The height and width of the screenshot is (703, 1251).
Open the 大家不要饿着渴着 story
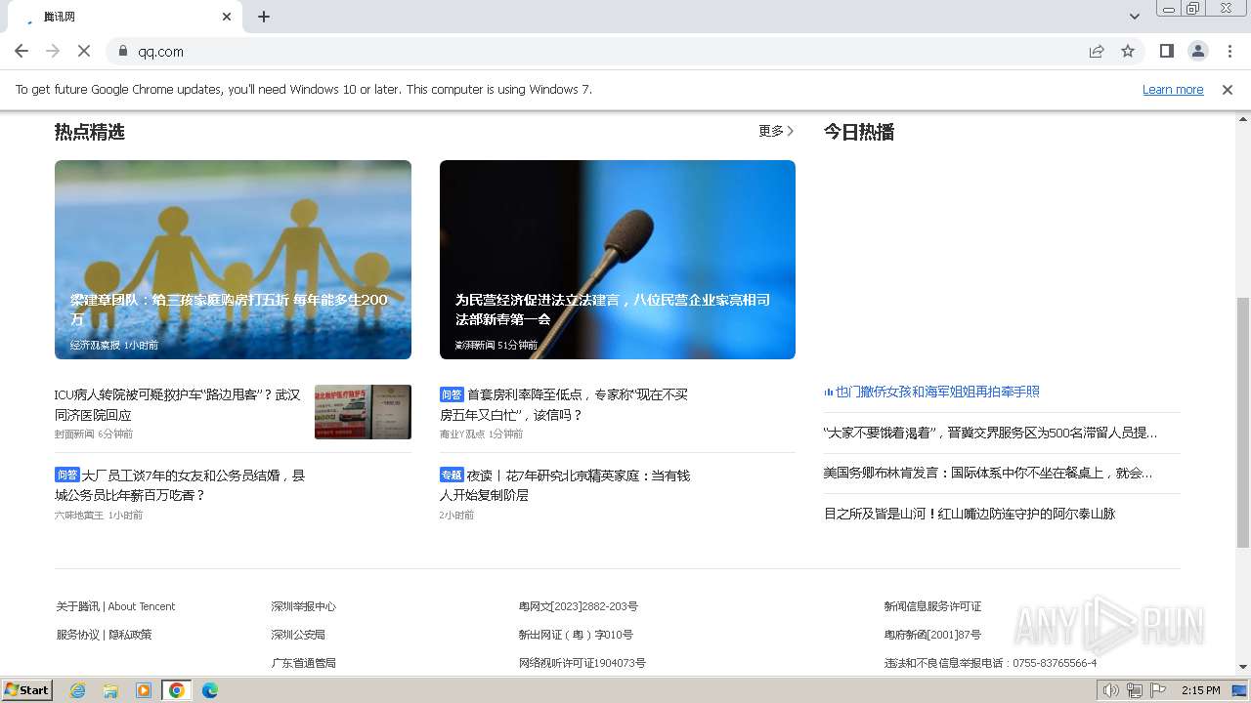990,433
